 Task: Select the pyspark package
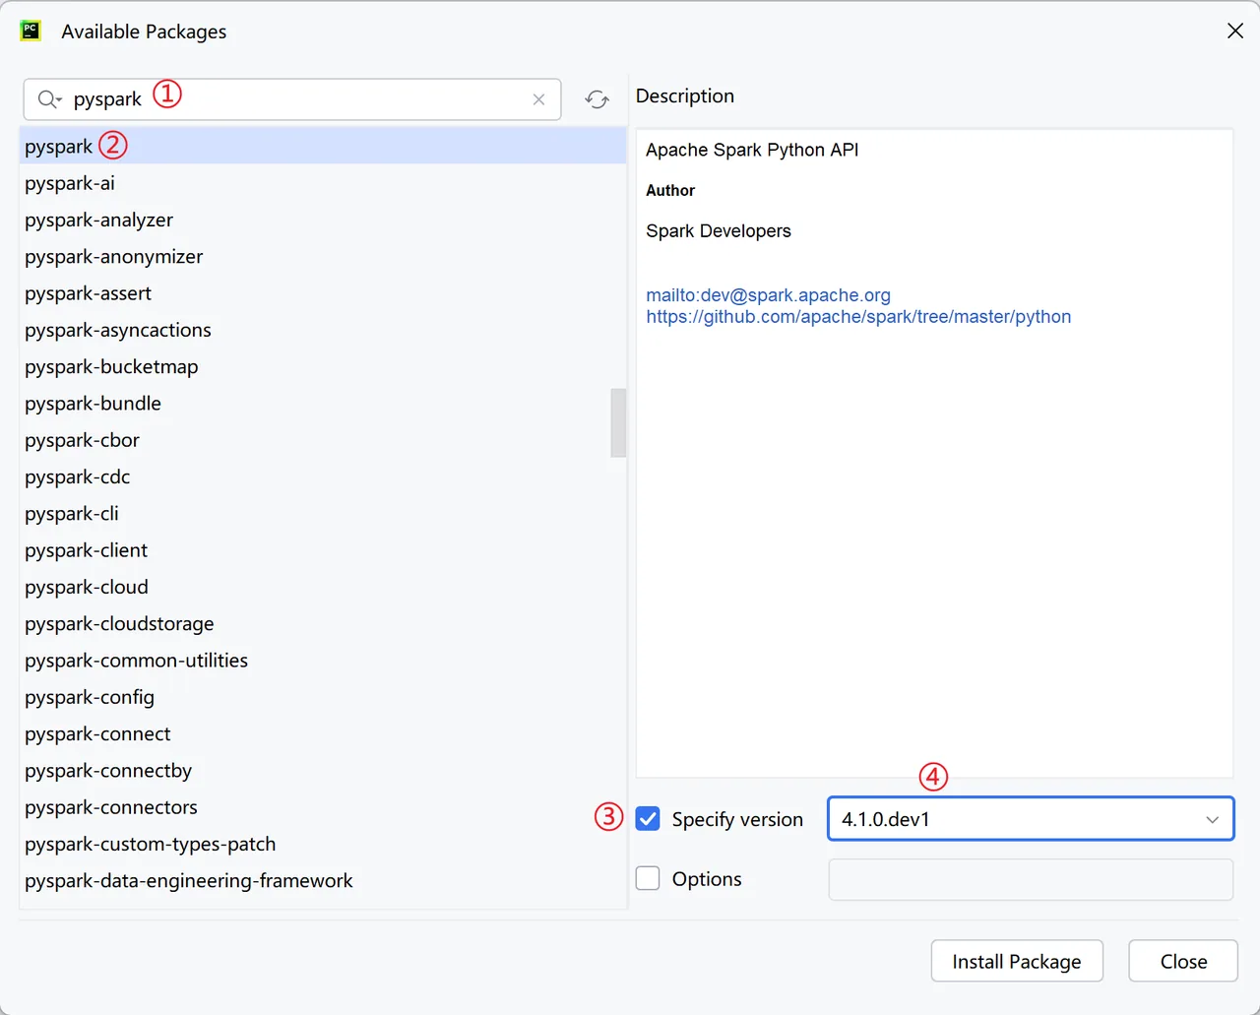point(323,146)
